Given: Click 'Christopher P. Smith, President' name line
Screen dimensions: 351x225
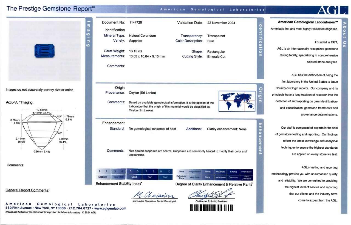Looking at the screenshot, I should (x=211, y=201).
